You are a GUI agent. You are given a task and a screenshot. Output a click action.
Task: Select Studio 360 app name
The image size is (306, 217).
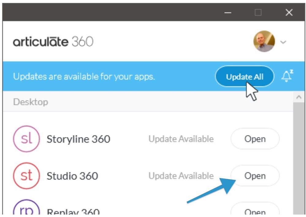click(72, 176)
